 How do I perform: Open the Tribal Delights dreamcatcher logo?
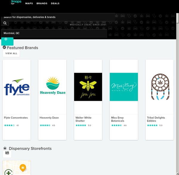coord(160,87)
